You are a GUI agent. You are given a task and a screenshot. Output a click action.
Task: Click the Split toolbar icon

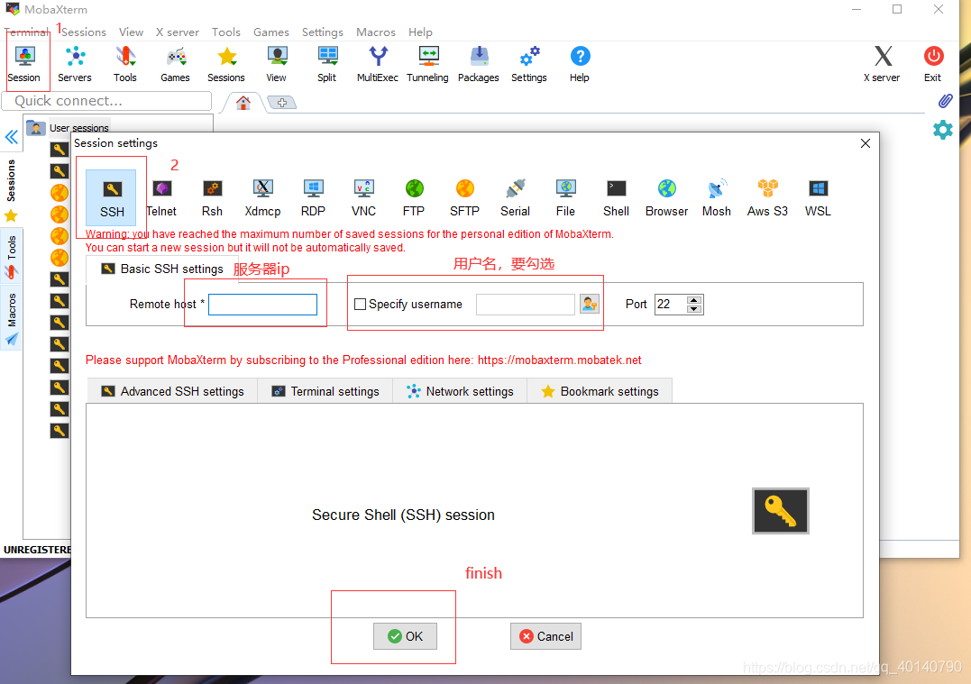(327, 64)
